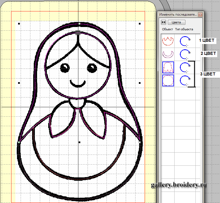The height and width of the screenshot is (203, 220).
Task: Close the Изменить последовательность panel
Action: pyautogui.click(x=200, y=14)
